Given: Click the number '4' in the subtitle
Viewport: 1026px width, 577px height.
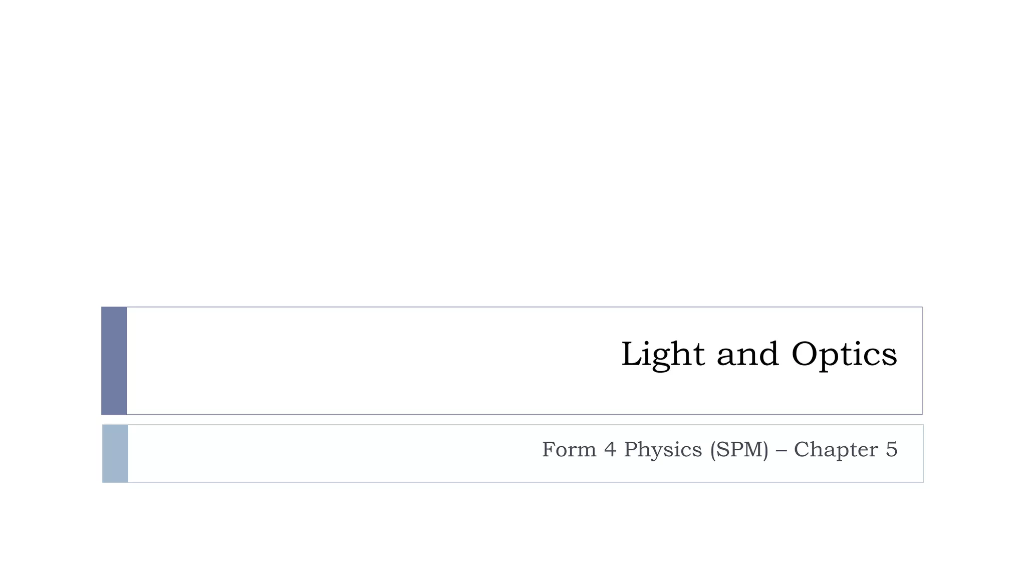Looking at the screenshot, I should [610, 449].
